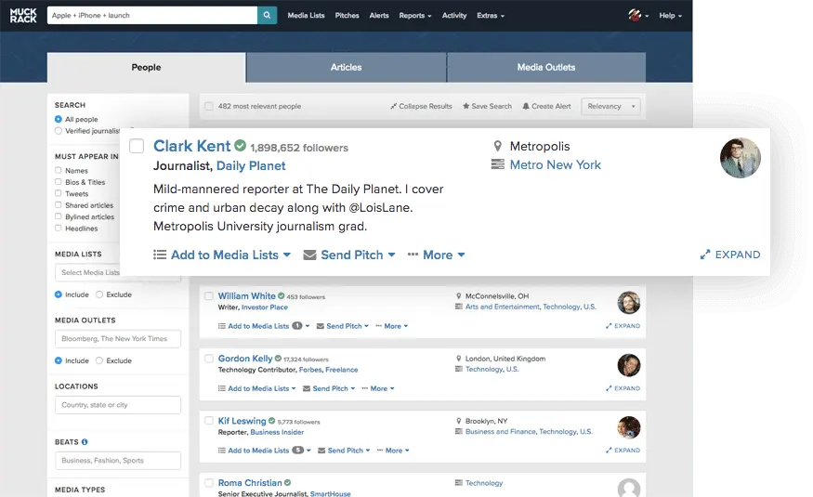Save Search using the disk icon
Image resolution: width=813 pixels, height=497 pixels.
point(466,107)
